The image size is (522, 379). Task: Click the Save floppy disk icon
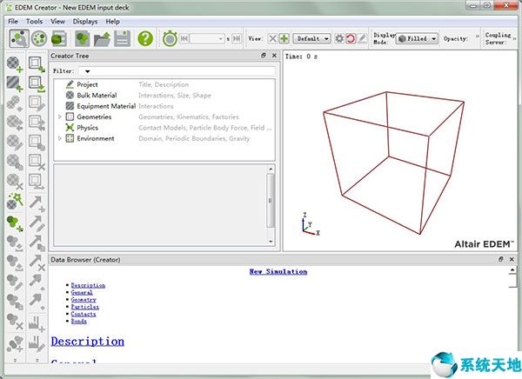pyautogui.click(x=122, y=38)
